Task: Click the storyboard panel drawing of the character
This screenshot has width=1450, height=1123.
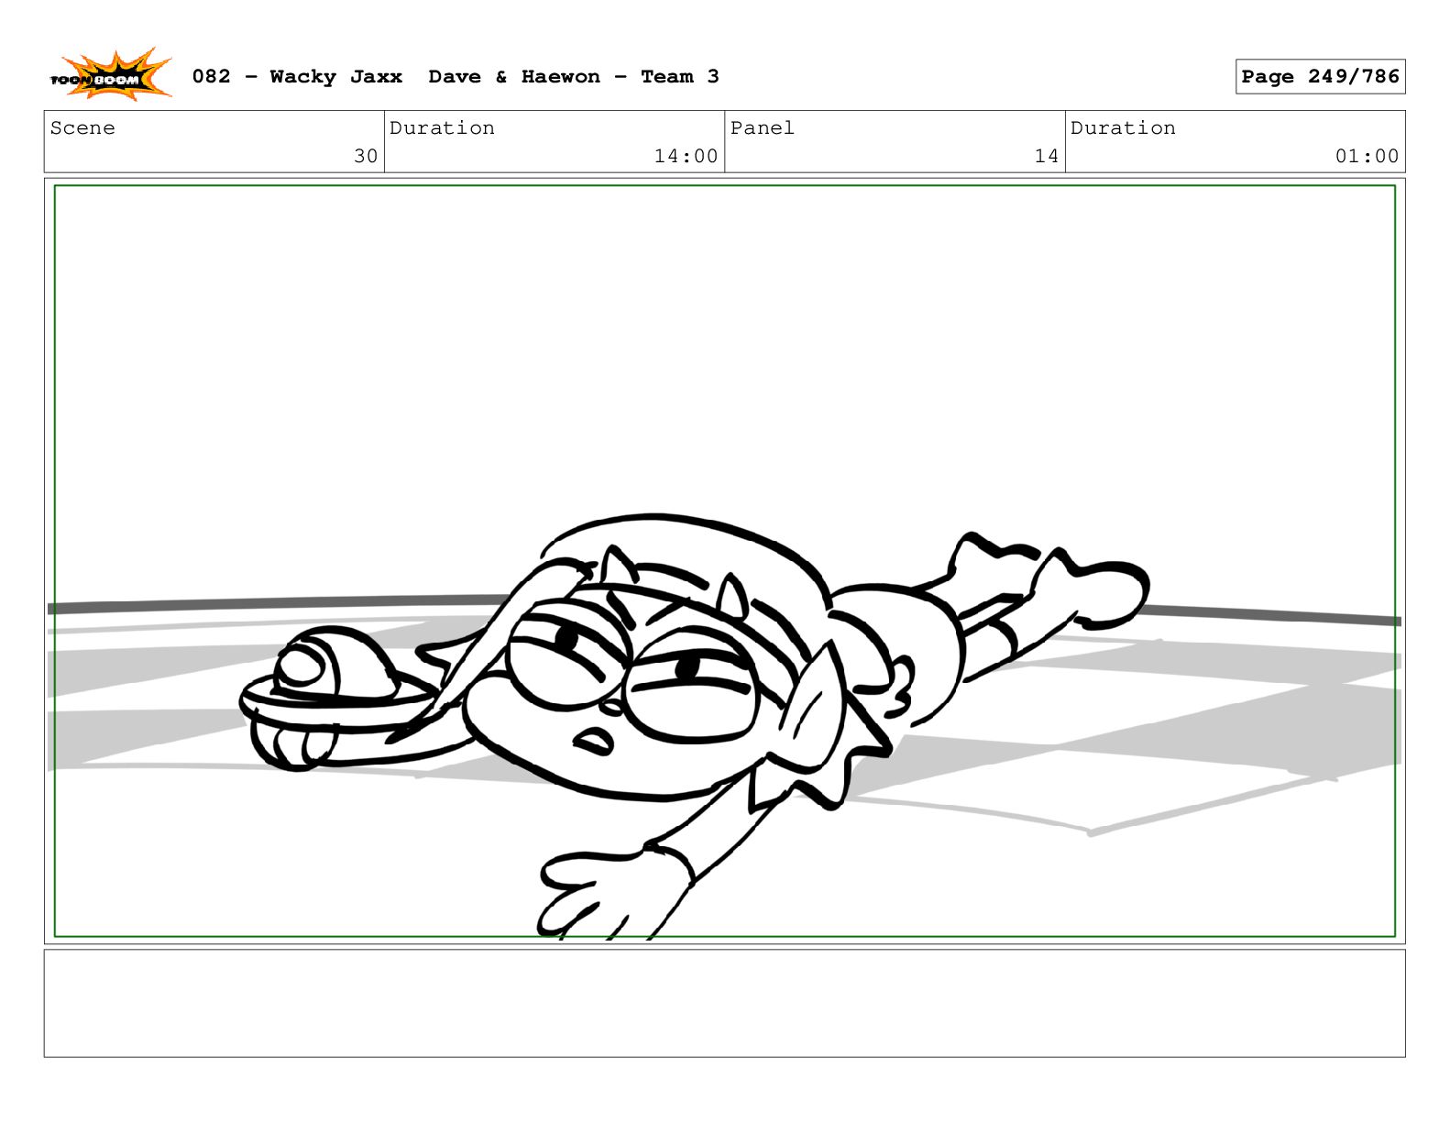Action: 724,561
